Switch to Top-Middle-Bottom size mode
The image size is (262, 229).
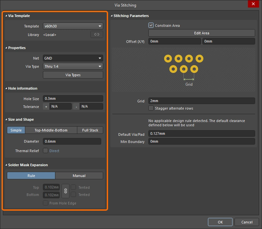click(x=51, y=130)
